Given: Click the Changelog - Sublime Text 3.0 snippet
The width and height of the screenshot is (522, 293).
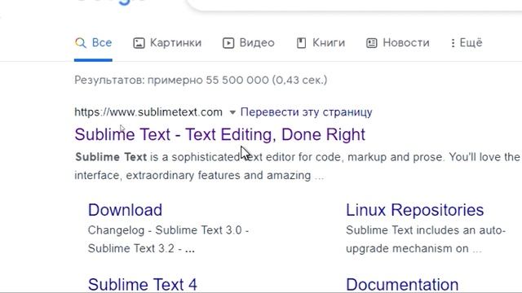Looking at the screenshot, I should pyautogui.click(x=169, y=239).
